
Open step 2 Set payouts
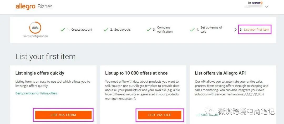[x=122, y=30]
